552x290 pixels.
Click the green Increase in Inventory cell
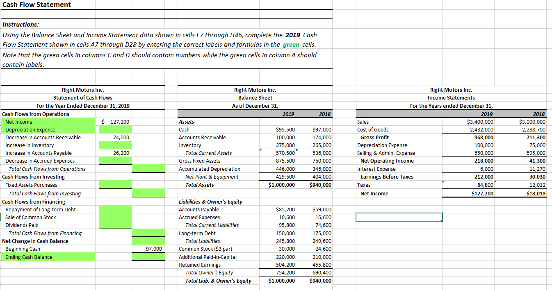(115, 145)
